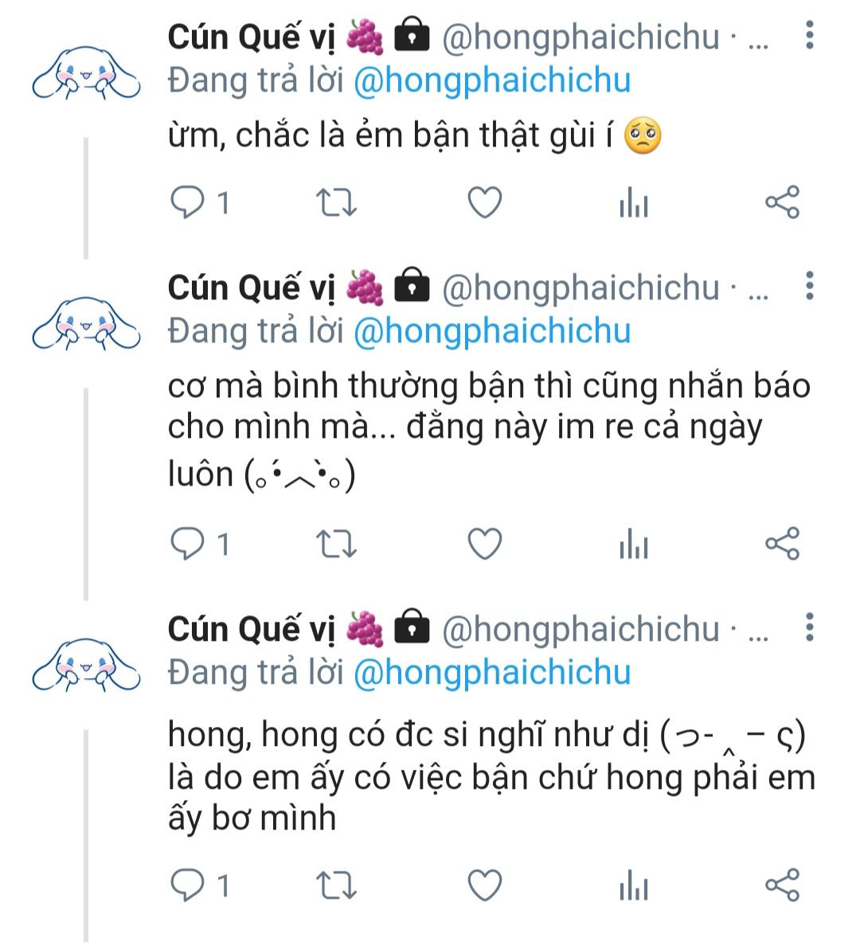
Task: Reply to the 'cơ mà bình thường' tweet
Action: click(x=188, y=545)
